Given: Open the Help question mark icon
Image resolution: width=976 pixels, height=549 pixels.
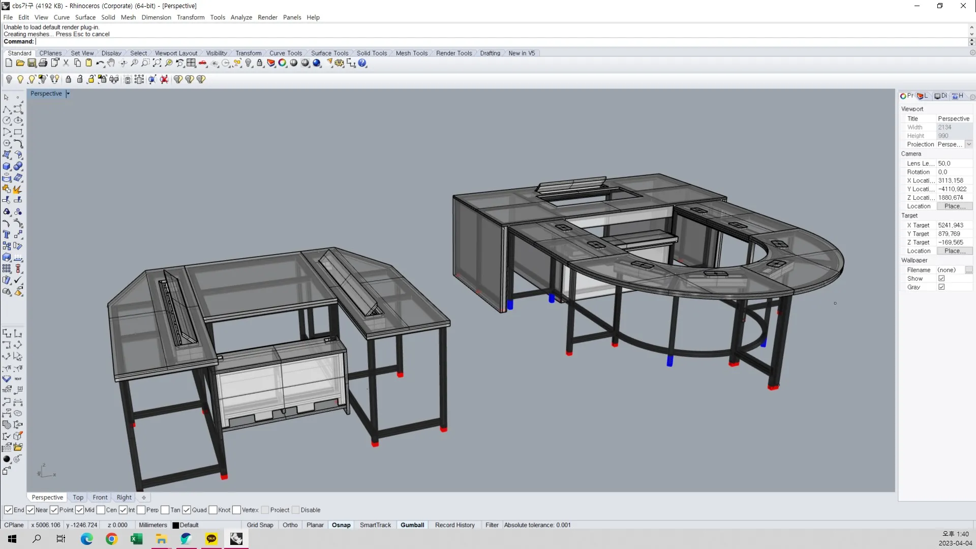Looking at the screenshot, I should coord(362,63).
